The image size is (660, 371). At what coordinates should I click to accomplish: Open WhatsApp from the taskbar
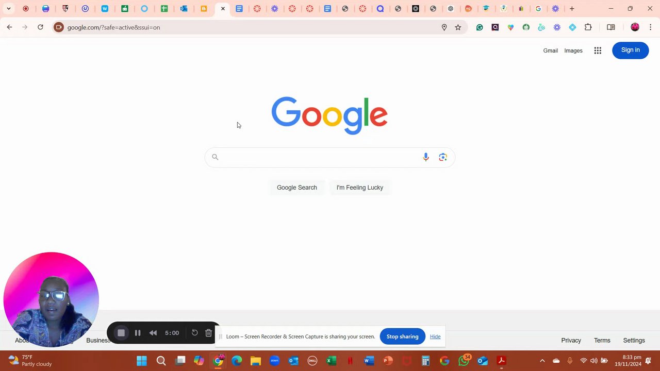pyautogui.click(x=464, y=361)
